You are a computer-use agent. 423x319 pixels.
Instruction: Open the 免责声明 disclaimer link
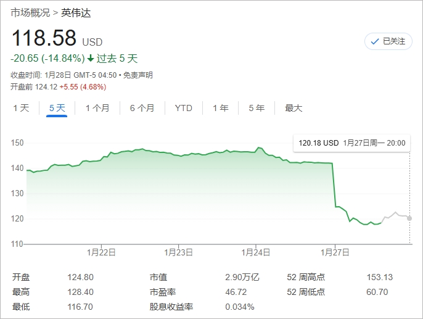pyautogui.click(x=138, y=75)
